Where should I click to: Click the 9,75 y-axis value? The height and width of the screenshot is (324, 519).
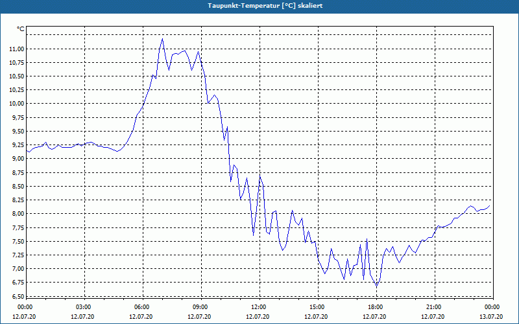tap(18, 118)
